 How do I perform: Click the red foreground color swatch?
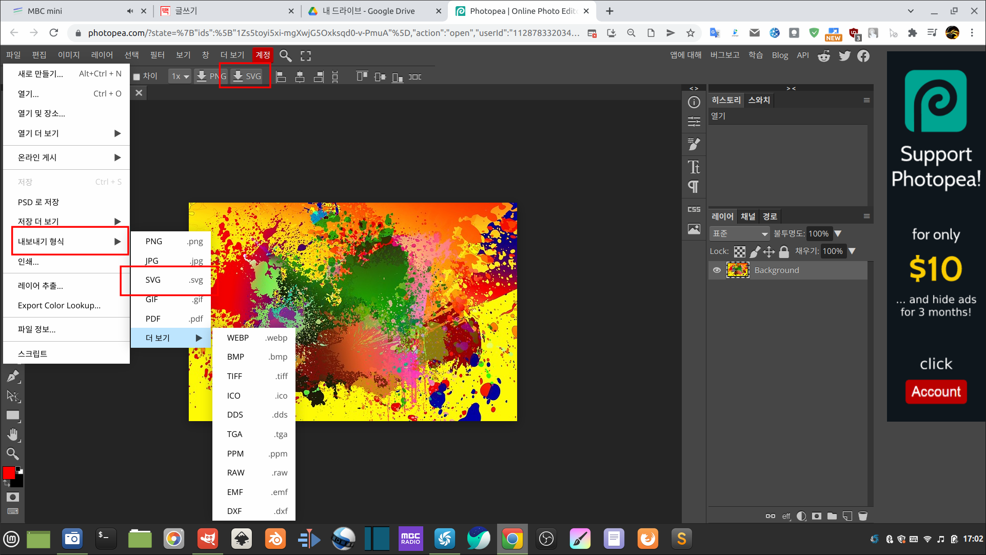(x=9, y=472)
